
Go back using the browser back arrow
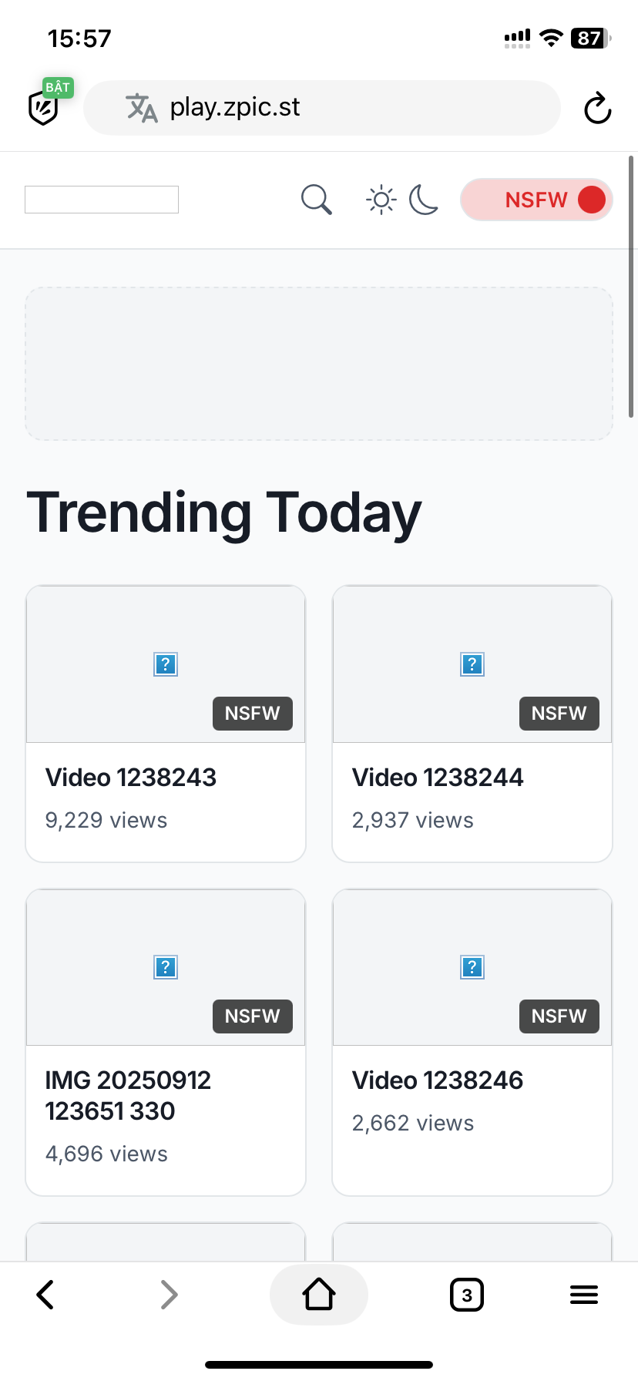point(45,1295)
